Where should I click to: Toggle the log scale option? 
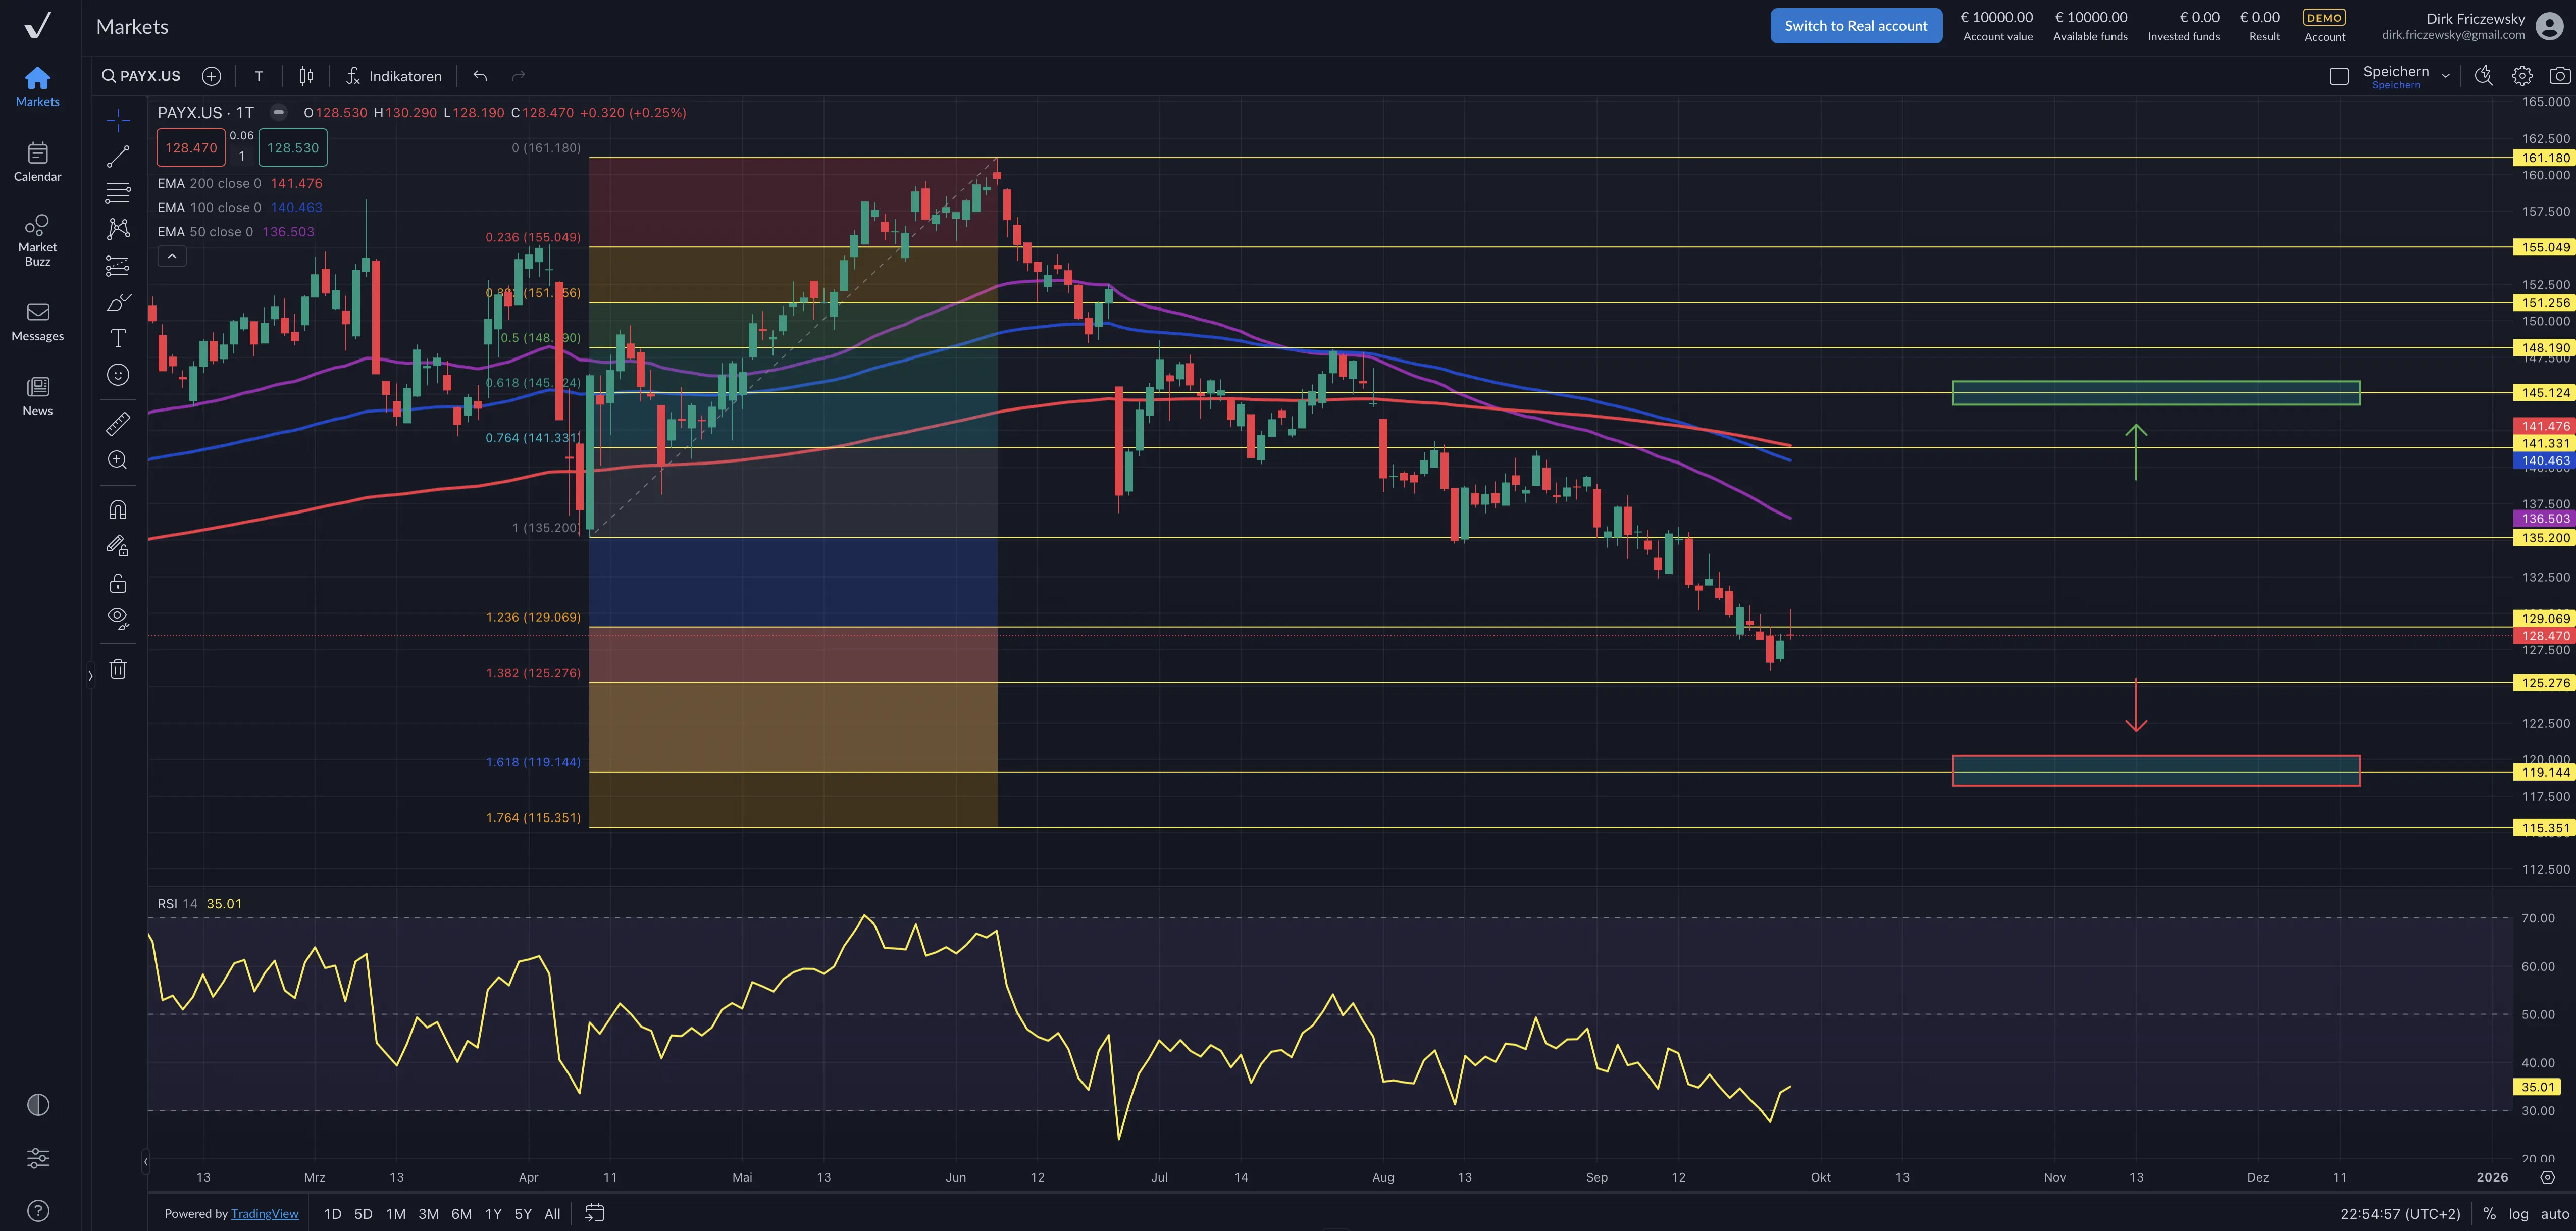[2518, 1213]
